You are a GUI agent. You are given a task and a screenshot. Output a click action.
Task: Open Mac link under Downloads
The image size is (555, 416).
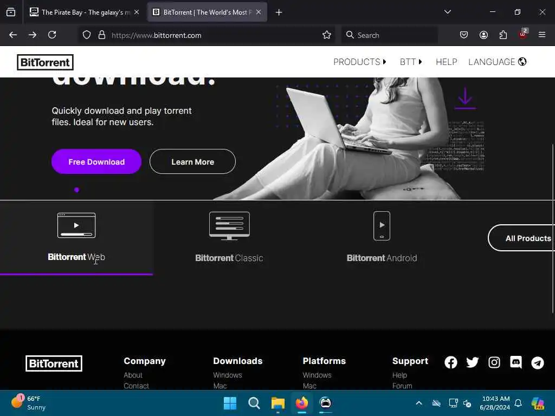220,386
